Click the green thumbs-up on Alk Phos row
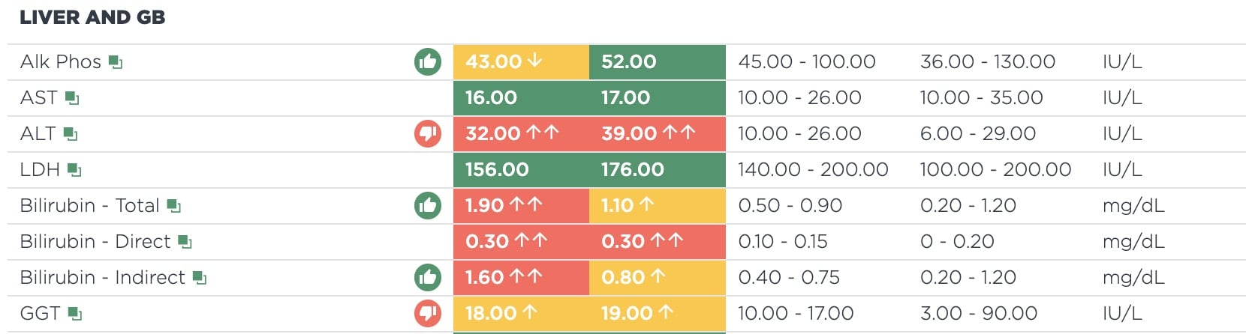 [428, 61]
